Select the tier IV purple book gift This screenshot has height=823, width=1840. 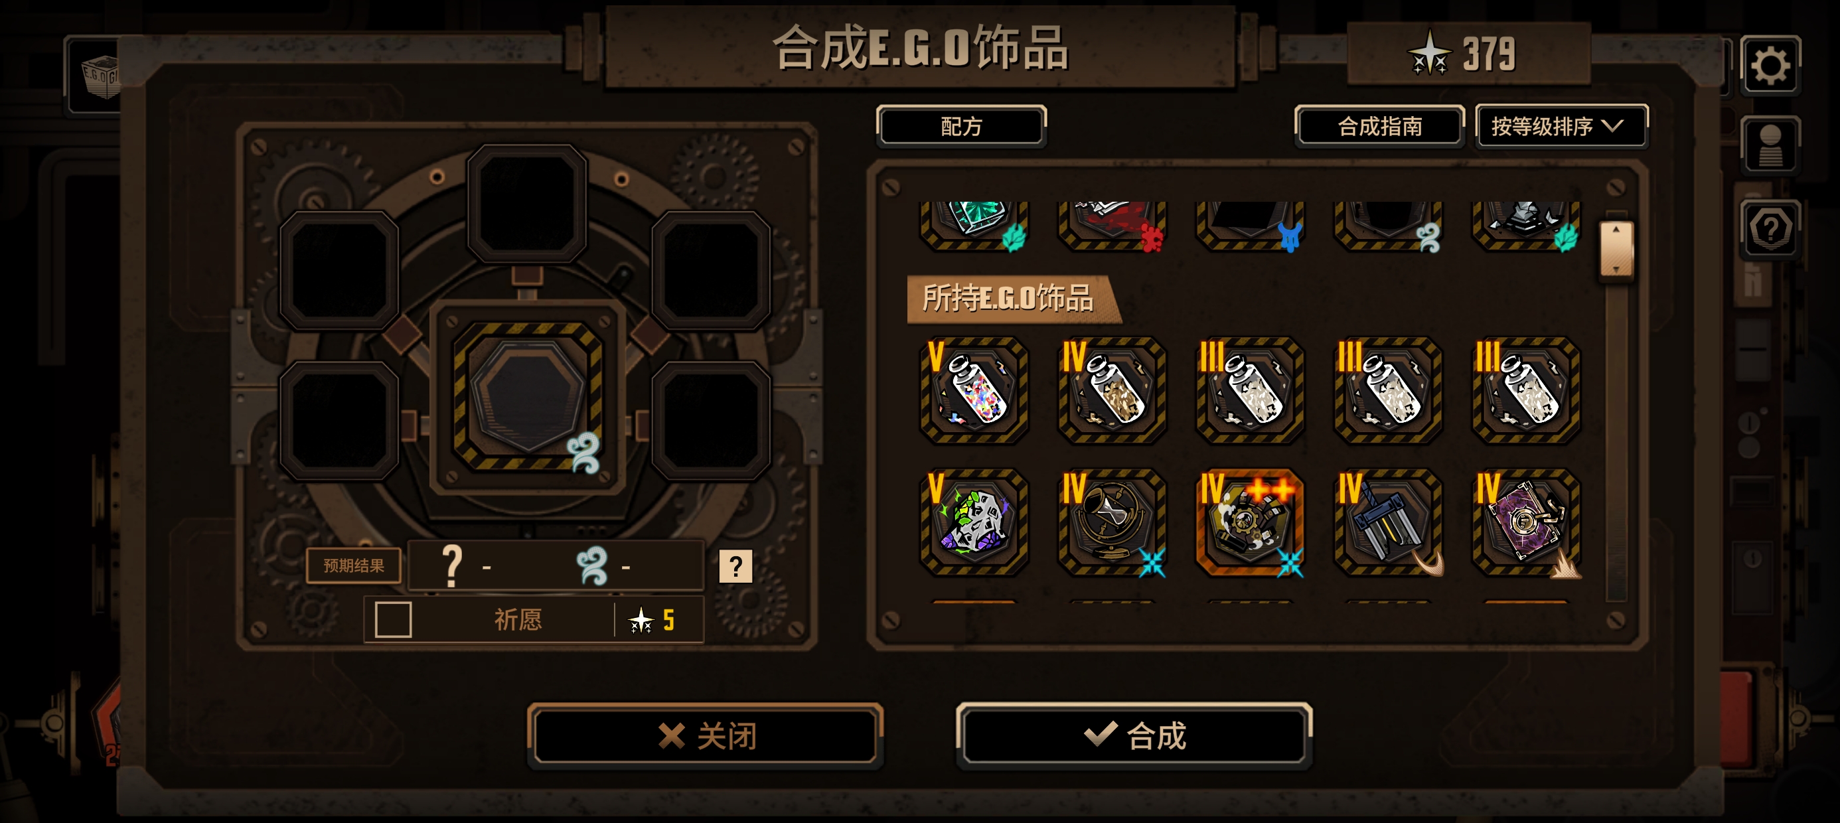pyautogui.click(x=1527, y=522)
